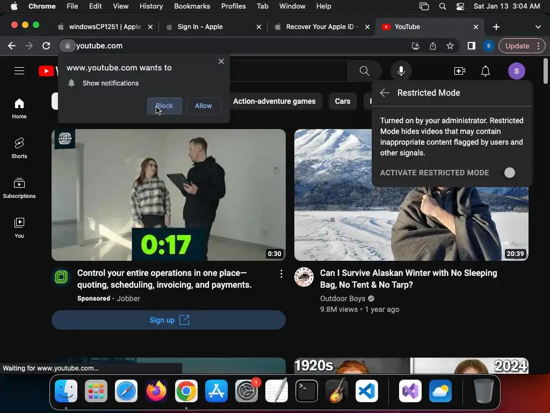This screenshot has width=550, height=413.
Task: Open the Alaskan Winter video title
Action: click(408, 279)
